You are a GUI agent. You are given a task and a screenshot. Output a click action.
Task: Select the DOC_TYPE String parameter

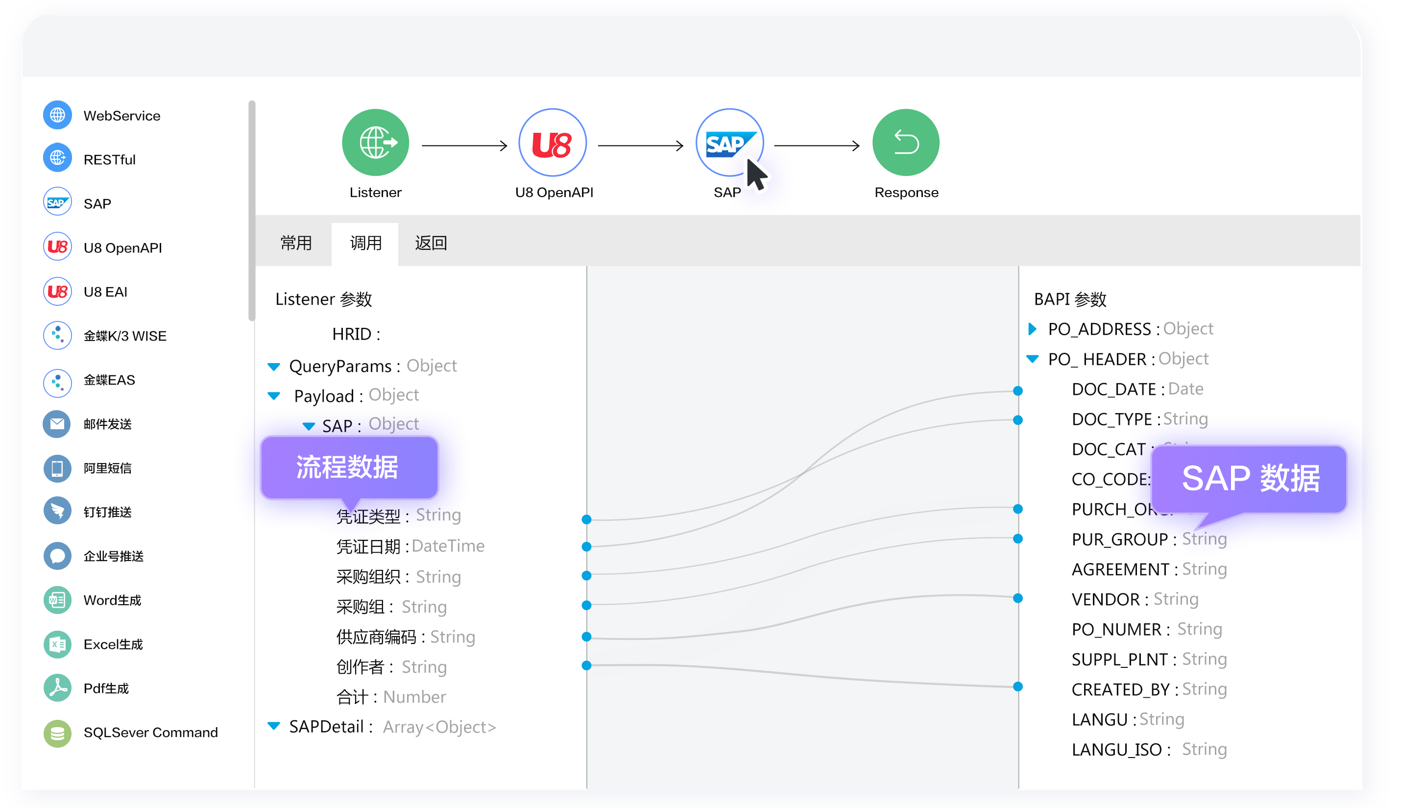[1139, 419]
